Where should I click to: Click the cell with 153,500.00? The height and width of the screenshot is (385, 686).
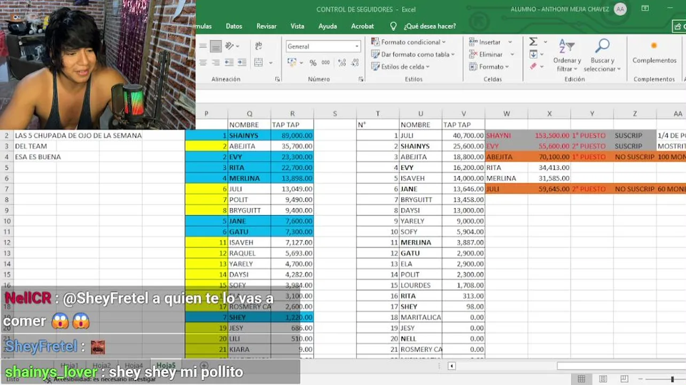click(549, 135)
